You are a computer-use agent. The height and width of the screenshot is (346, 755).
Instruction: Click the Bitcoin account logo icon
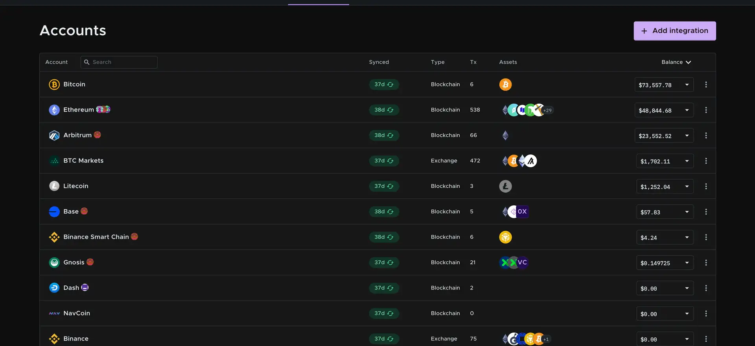pos(54,84)
